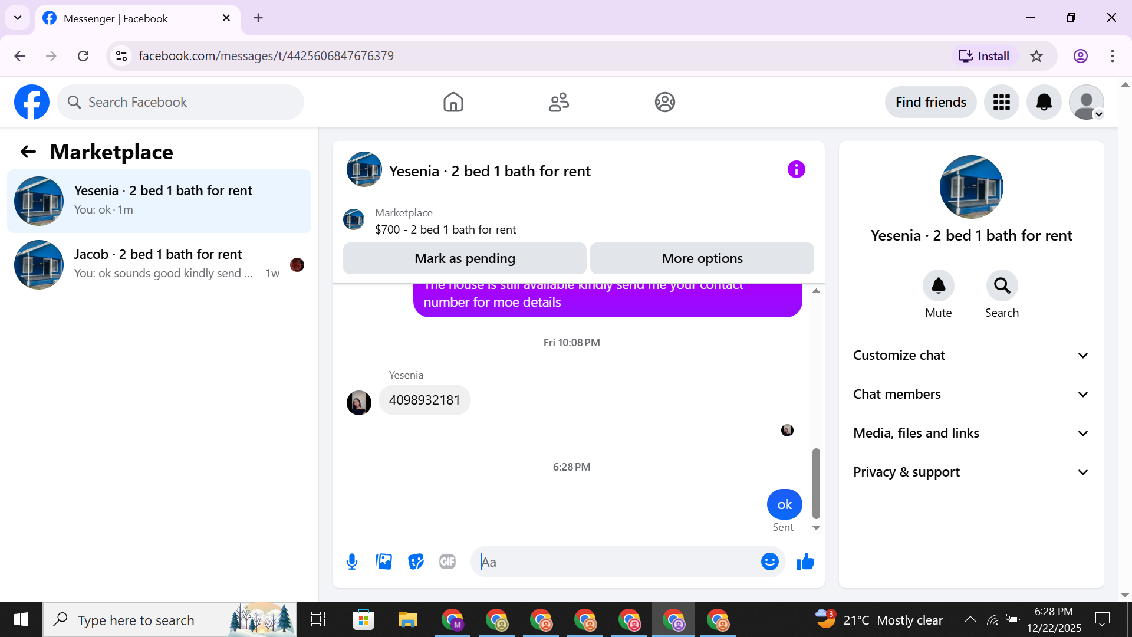
Task: Open the GIF picker
Action: 447,562
